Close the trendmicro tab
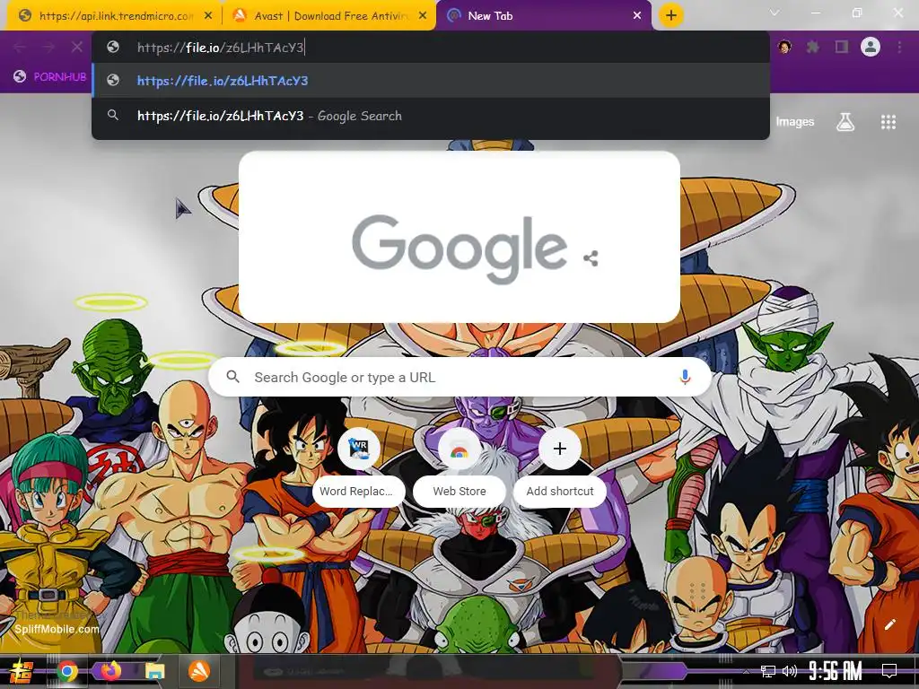This screenshot has height=689, width=919. (208, 16)
